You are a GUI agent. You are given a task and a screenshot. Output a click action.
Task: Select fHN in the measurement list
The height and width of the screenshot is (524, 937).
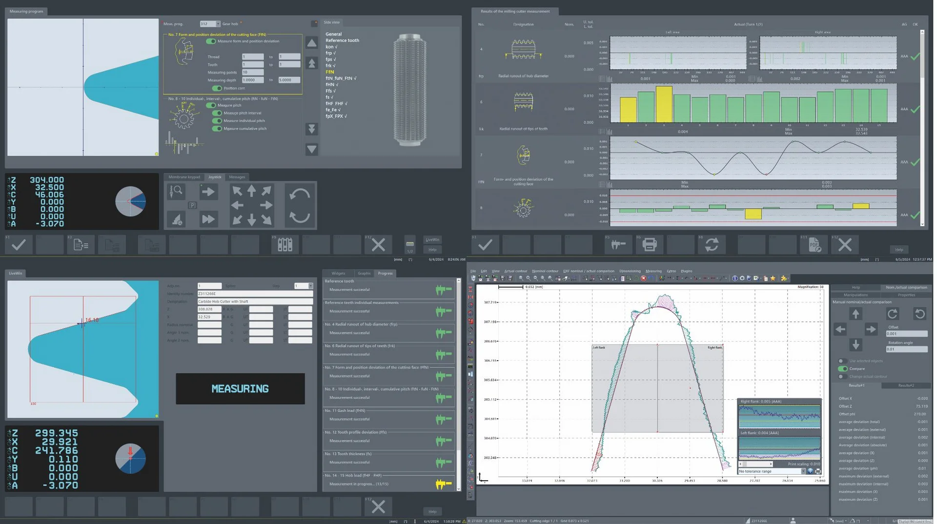[332, 84]
